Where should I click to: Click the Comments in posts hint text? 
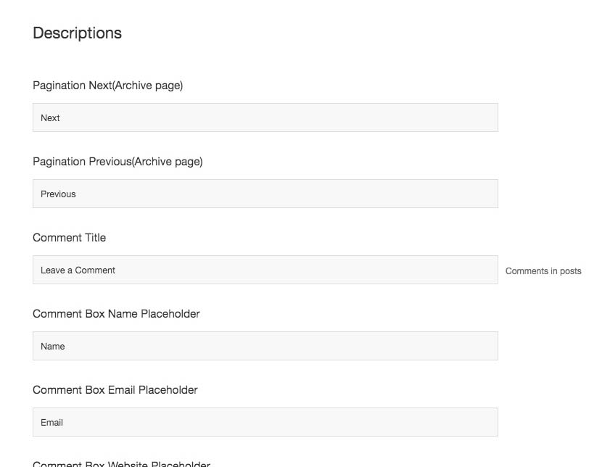543,271
